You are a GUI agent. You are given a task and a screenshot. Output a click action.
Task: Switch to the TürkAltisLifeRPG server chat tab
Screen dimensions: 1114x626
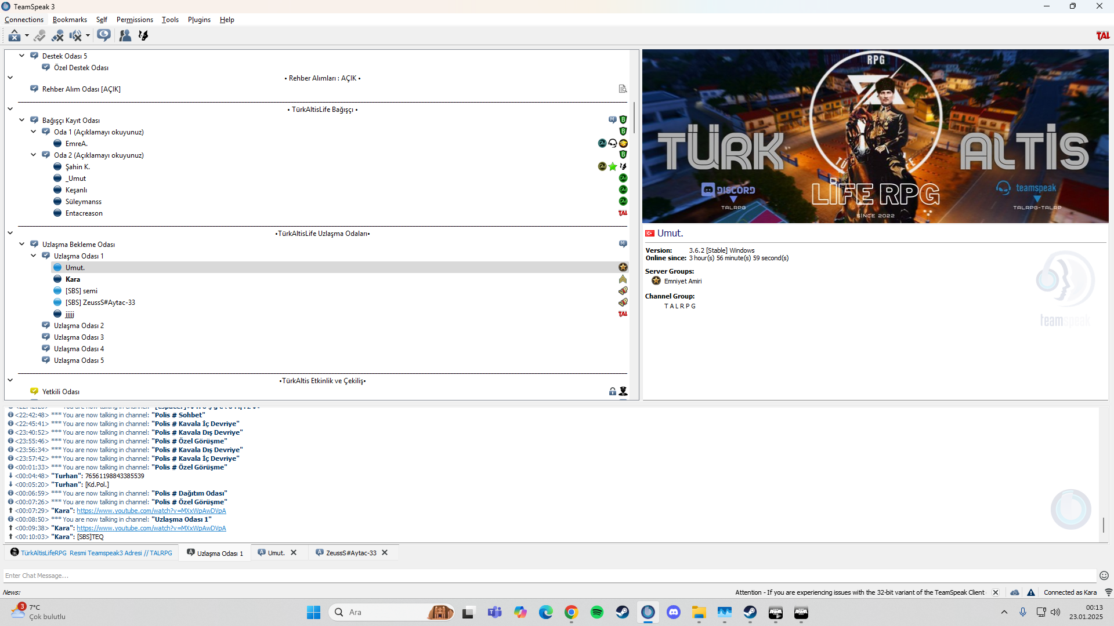(x=91, y=553)
